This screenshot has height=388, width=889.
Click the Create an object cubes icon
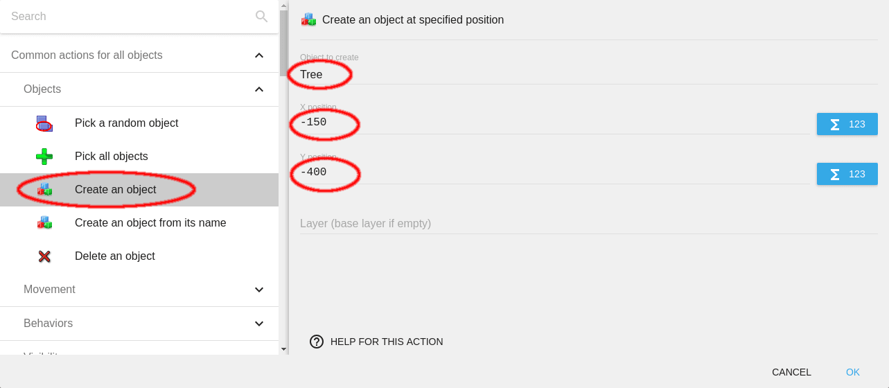(44, 190)
